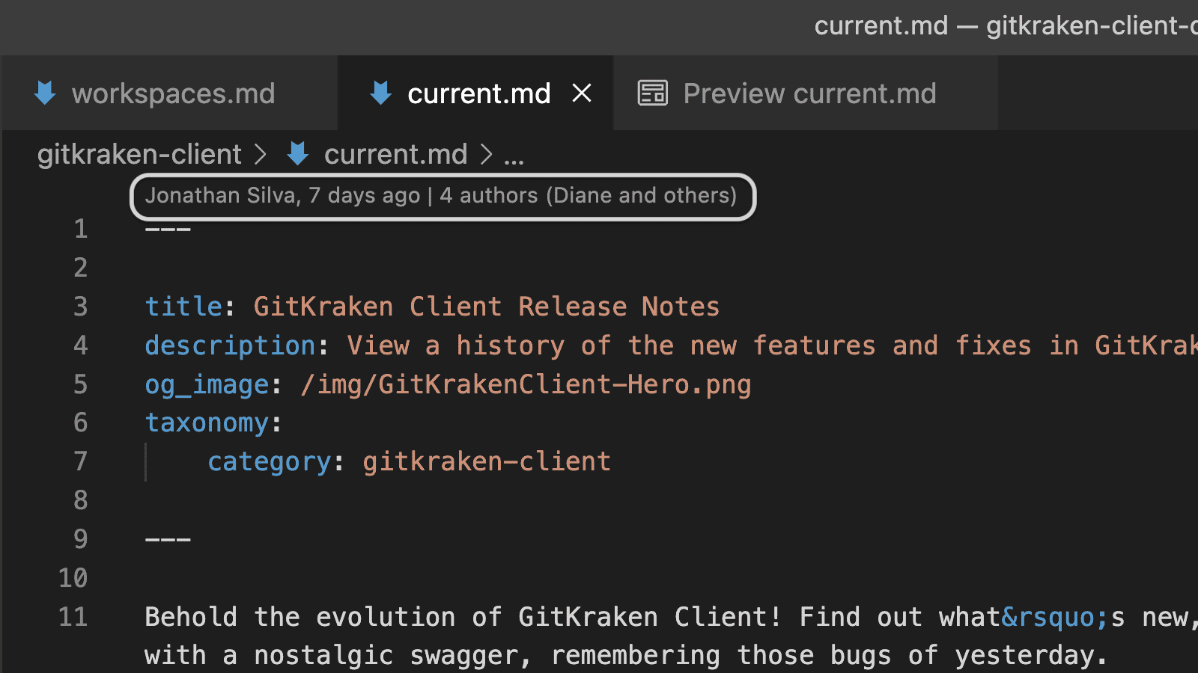Click the og_image PNG path text
The height and width of the screenshot is (673, 1198).
(x=524, y=384)
